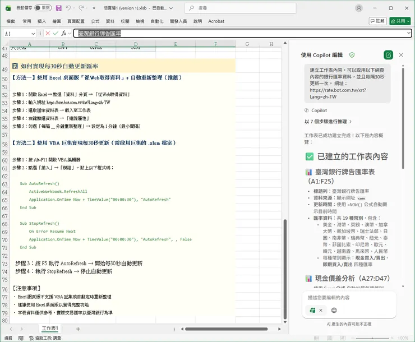
Task: Switch to the 公式 (Formulas) ribbon tab
Action: (95, 21)
